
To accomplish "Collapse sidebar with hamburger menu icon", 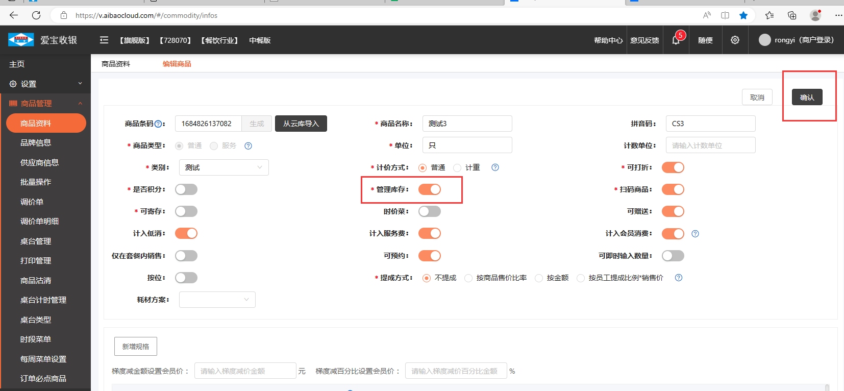I will (x=104, y=40).
